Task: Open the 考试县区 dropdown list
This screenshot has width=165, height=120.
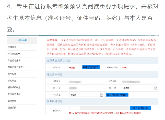Action: coord(86,95)
